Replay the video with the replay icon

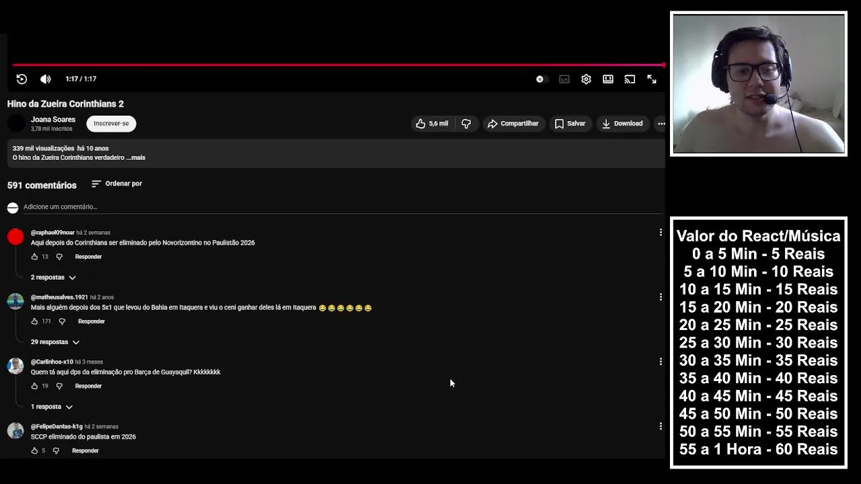[22, 79]
